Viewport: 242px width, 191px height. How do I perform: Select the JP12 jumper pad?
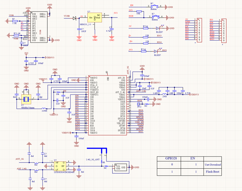[x=139, y=104]
